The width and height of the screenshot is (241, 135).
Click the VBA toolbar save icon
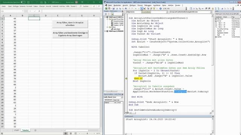[x=113, y=8]
